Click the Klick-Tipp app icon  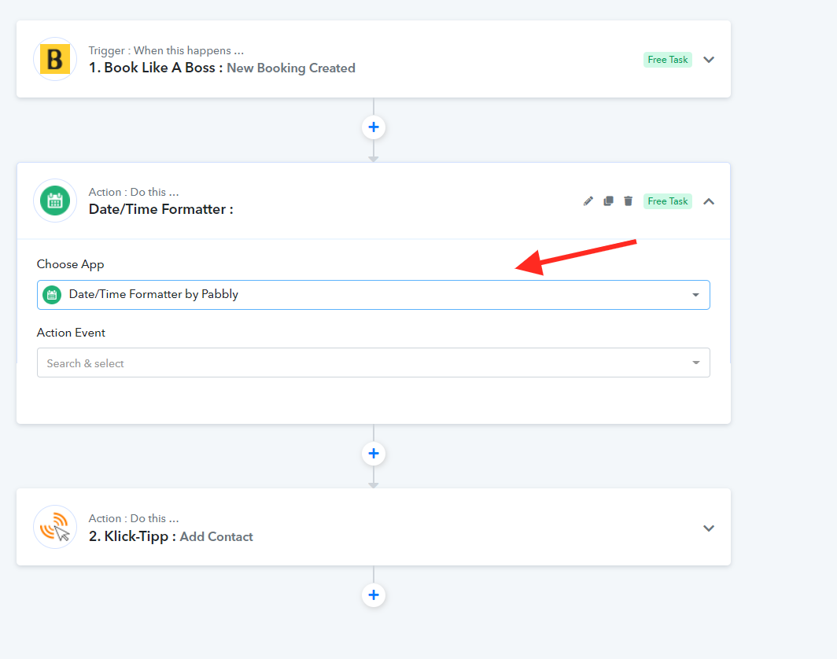click(x=55, y=527)
